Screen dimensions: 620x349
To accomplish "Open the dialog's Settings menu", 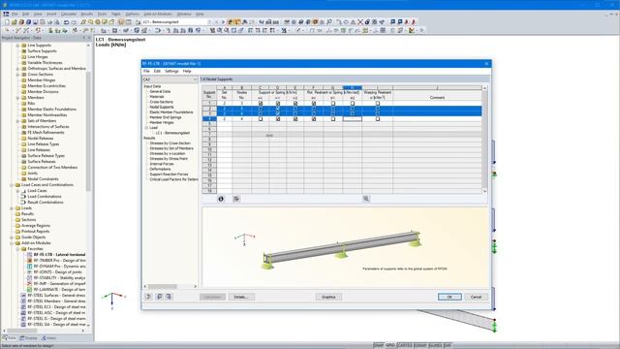I will click(171, 71).
